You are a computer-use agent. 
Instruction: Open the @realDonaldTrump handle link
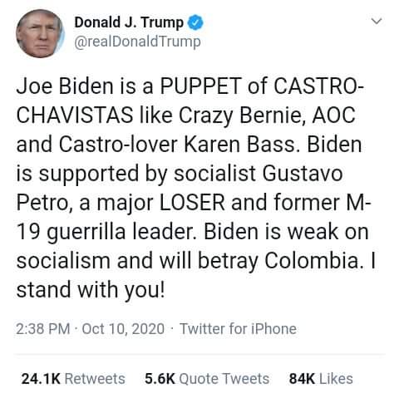(137, 42)
